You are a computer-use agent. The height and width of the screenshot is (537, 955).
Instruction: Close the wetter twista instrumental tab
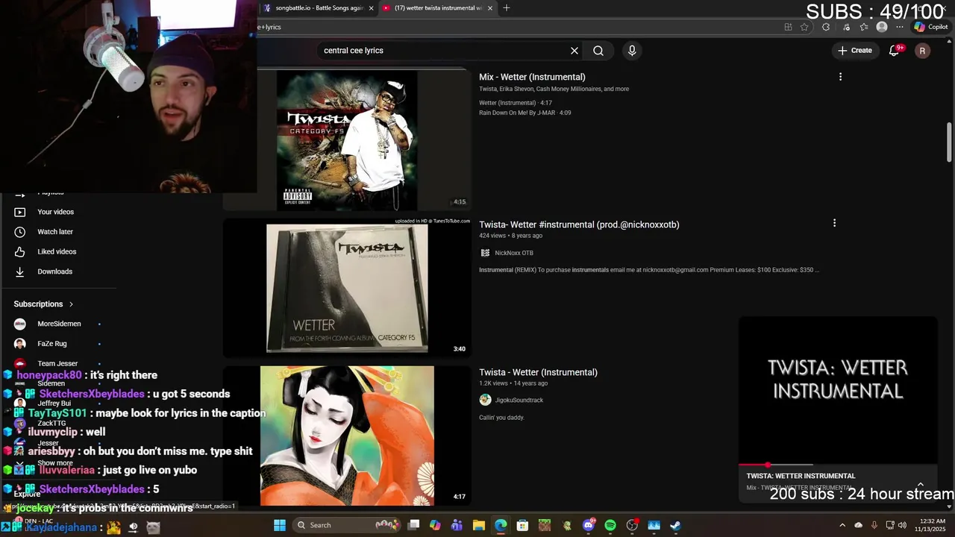[x=490, y=7]
